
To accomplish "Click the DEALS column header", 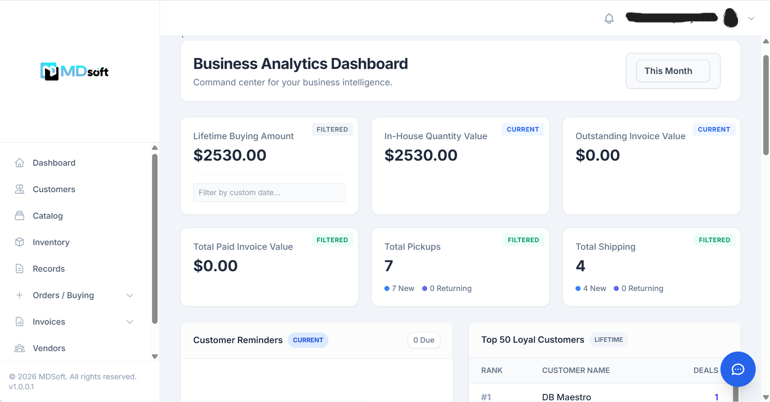I will pyautogui.click(x=706, y=370).
